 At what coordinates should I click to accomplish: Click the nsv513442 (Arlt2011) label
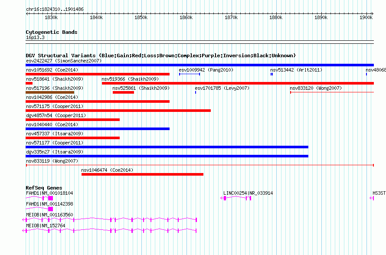296,70
